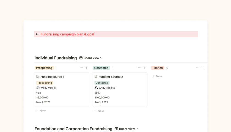Click the Pitched column header tag

(158, 68)
